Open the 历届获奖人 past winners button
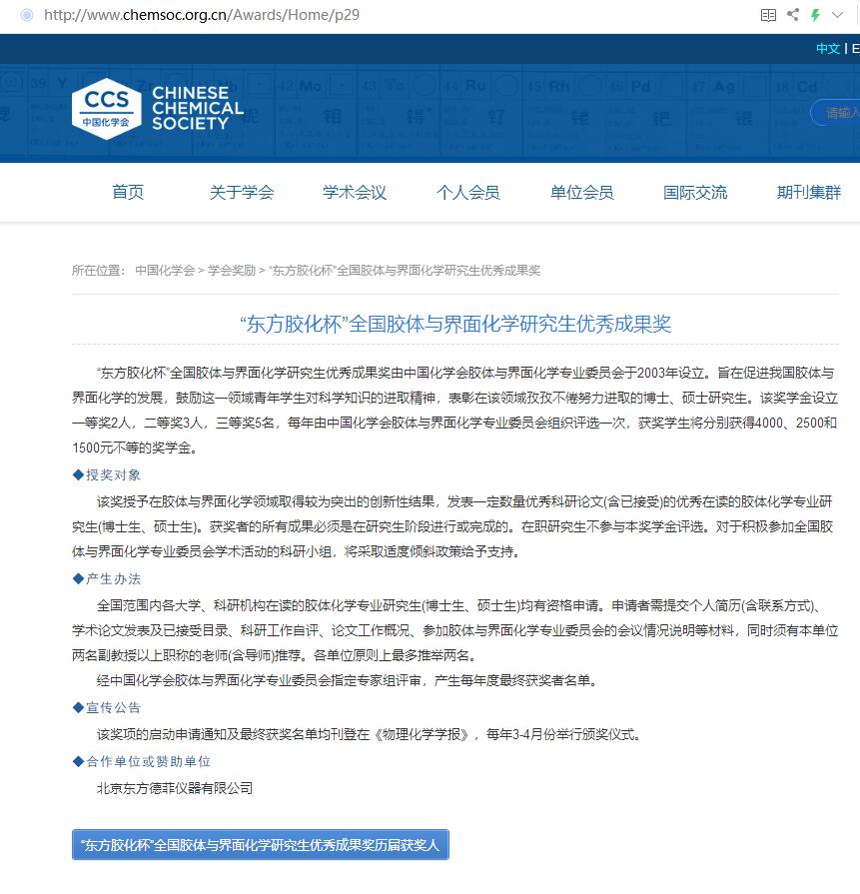Viewport: 860px width, 894px height. point(261,844)
